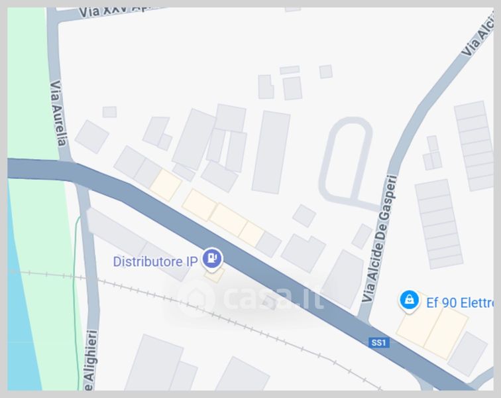The image size is (501, 398).
Task: Open the Distributore IP place label
Action: [x=155, y=262]
